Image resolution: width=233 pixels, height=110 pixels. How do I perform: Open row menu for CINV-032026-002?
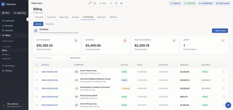[224, 80]
